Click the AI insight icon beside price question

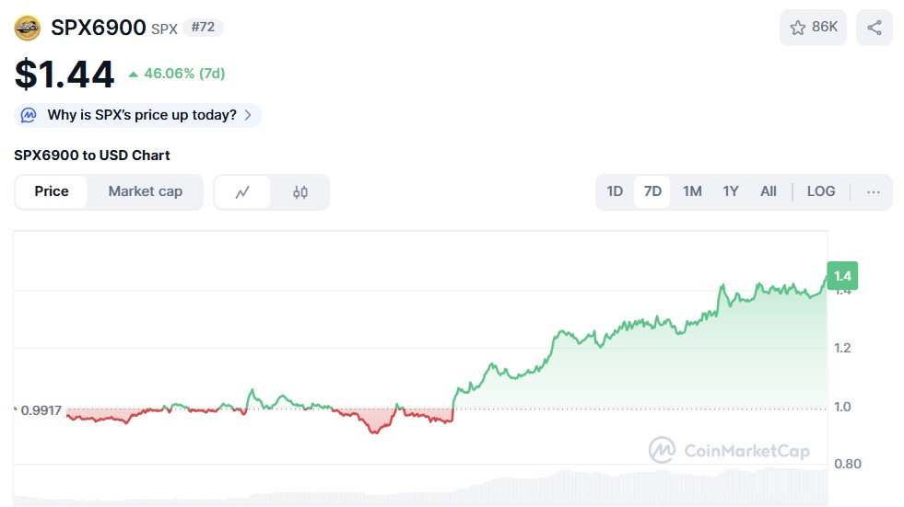[29, 115]
